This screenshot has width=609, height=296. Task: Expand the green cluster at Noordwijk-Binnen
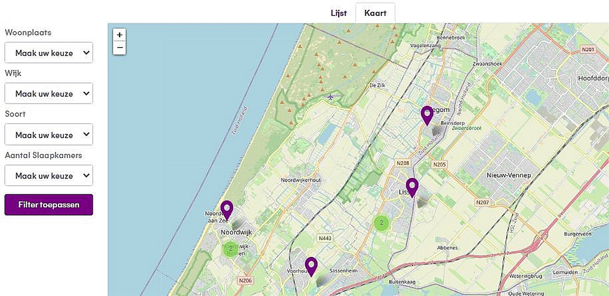[x=231, y=249]
